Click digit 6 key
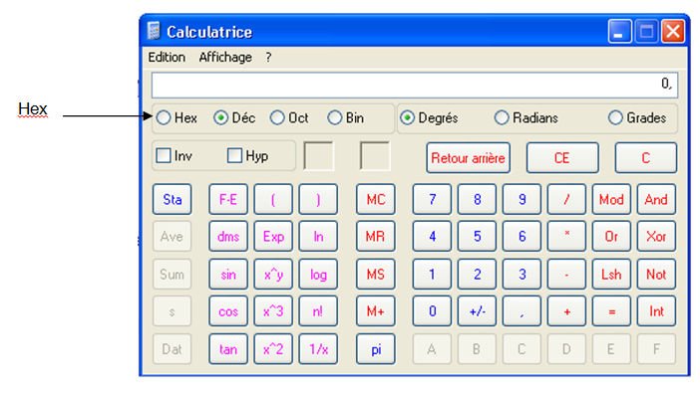The image size is (700, 397). (522, 236)
